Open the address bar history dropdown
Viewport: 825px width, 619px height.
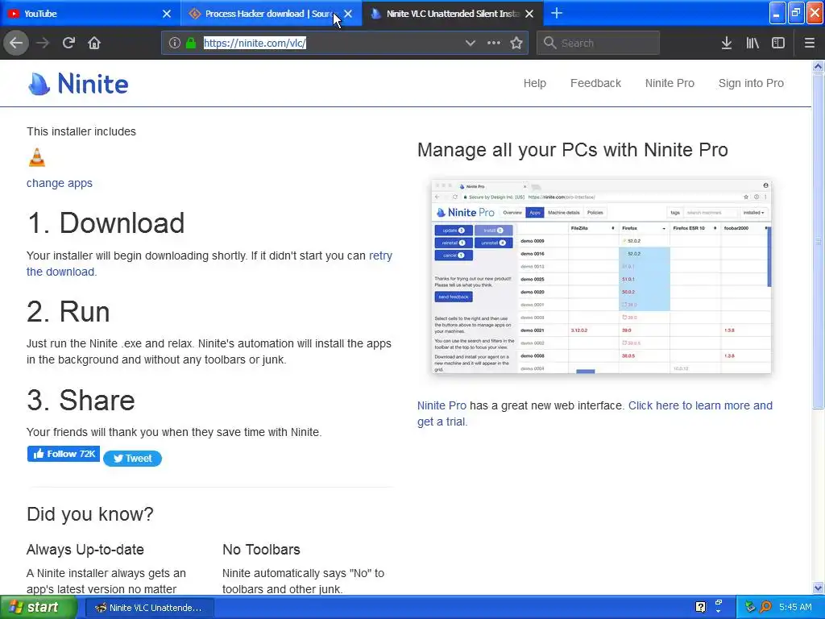tap(471, 44)
